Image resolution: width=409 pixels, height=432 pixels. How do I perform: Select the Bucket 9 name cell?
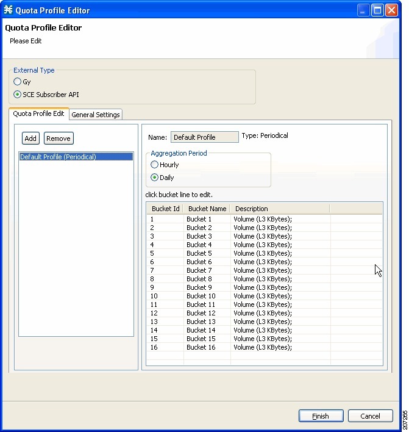click(207, 287)
